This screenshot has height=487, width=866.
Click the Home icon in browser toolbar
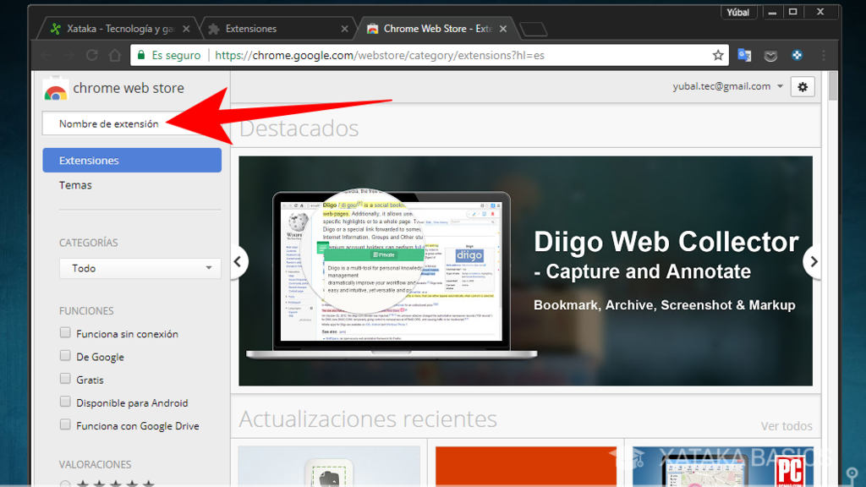point(115,55)
